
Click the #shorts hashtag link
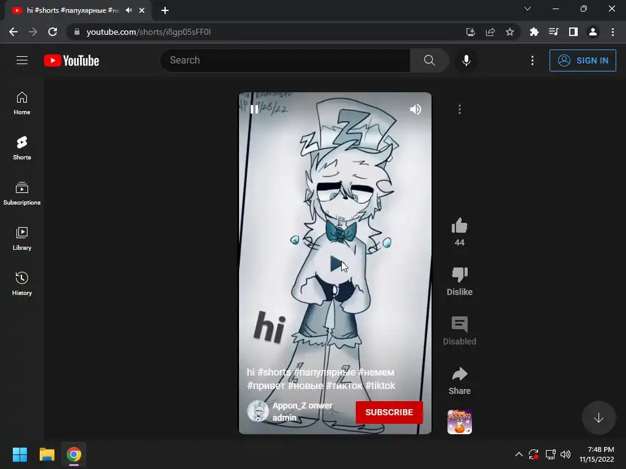274,372
